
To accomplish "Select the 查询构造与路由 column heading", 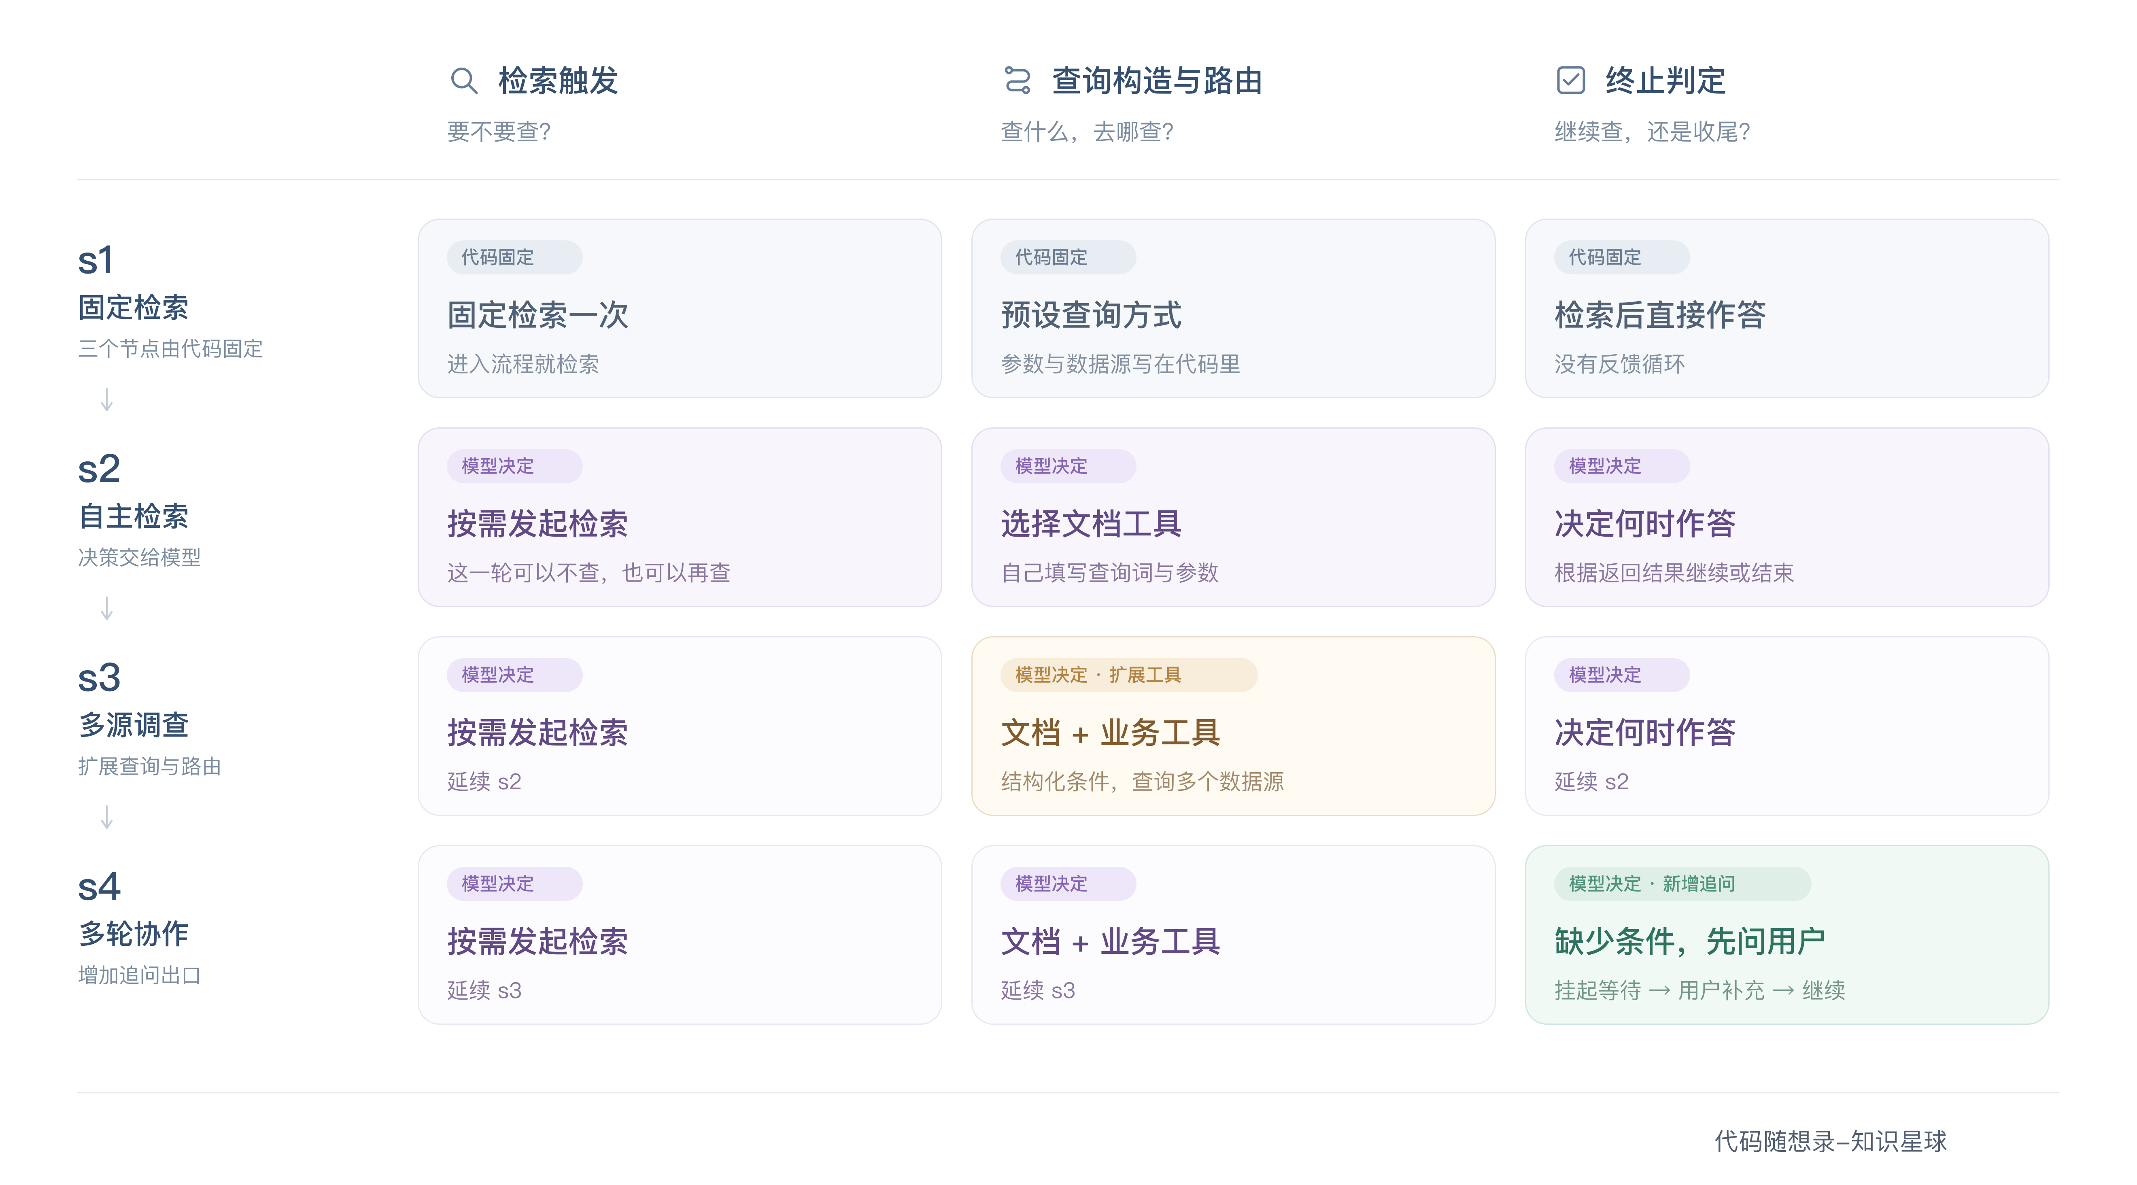I will (1157, 81).
